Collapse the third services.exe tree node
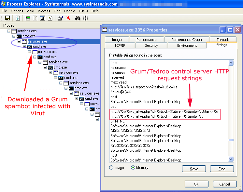 pyautogui.click(x=29, y=52)
